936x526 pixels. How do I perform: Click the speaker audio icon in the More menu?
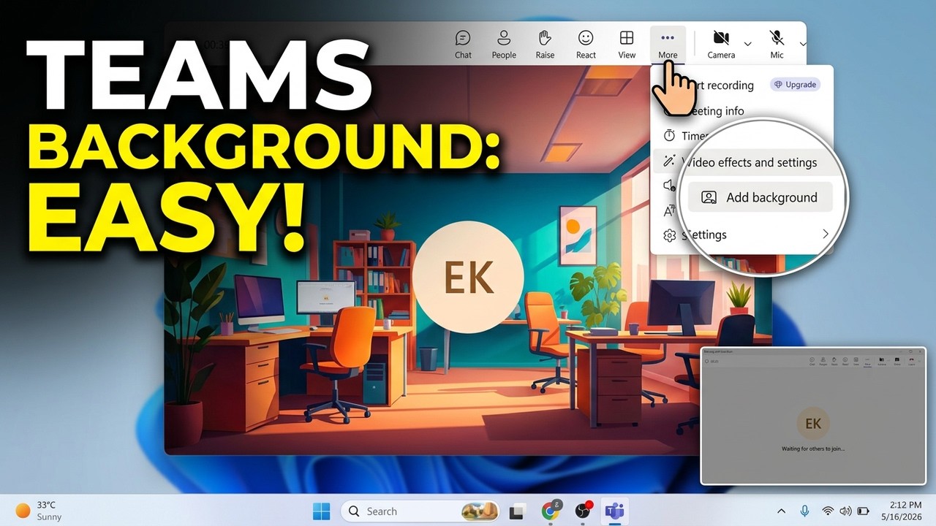tap(669, 186)
